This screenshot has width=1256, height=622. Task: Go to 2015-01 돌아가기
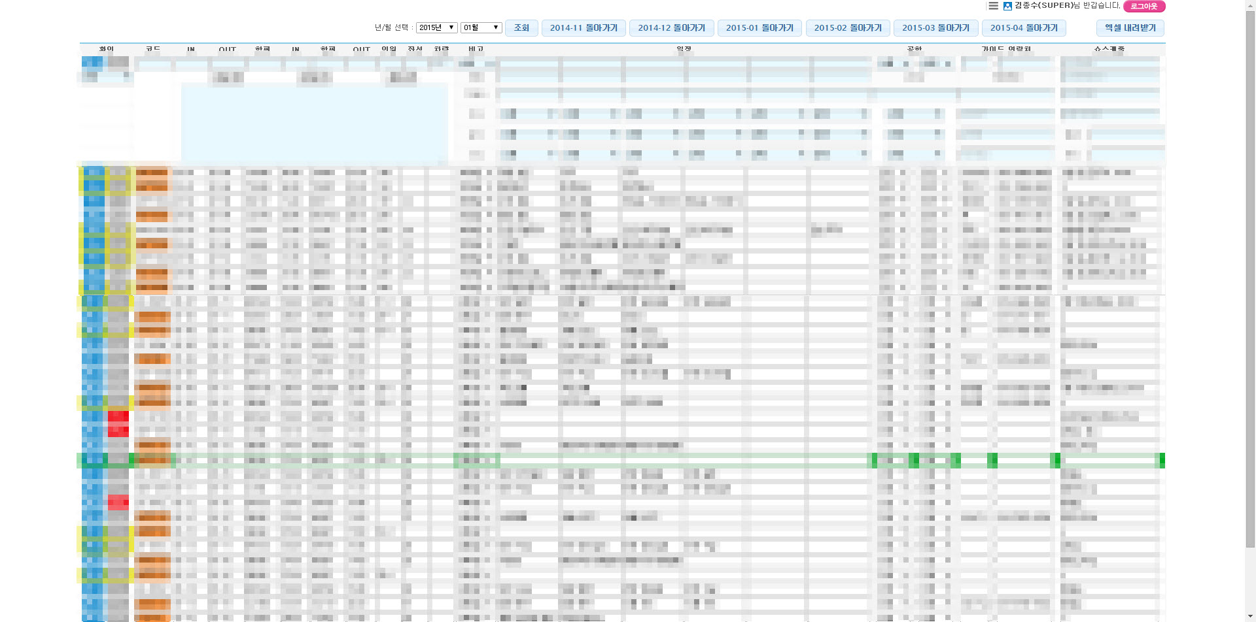click(x=759, y=28)
